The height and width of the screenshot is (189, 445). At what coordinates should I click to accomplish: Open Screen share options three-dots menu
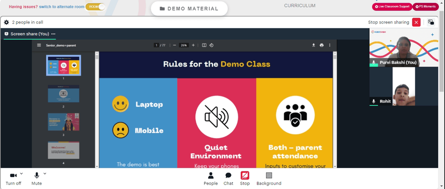(53, 34)
